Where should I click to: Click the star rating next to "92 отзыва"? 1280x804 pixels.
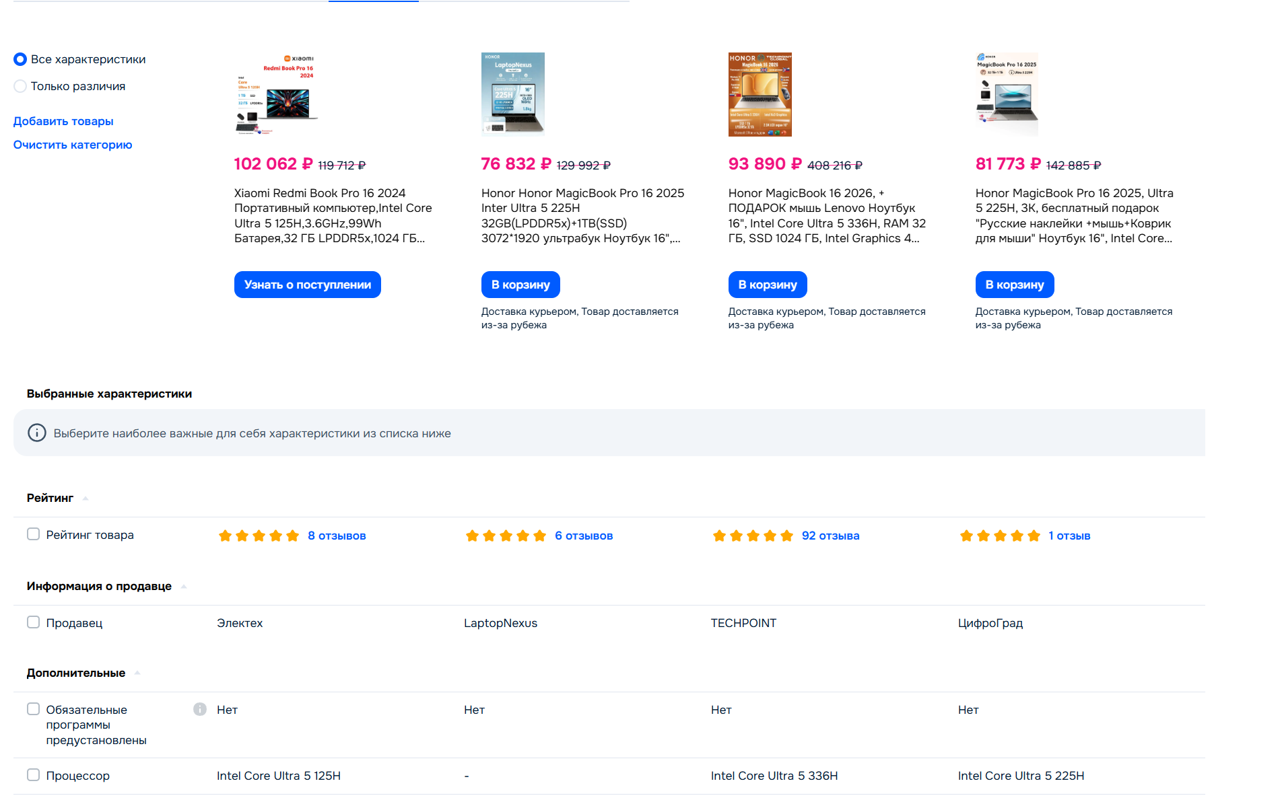click(x=753, y=536)
